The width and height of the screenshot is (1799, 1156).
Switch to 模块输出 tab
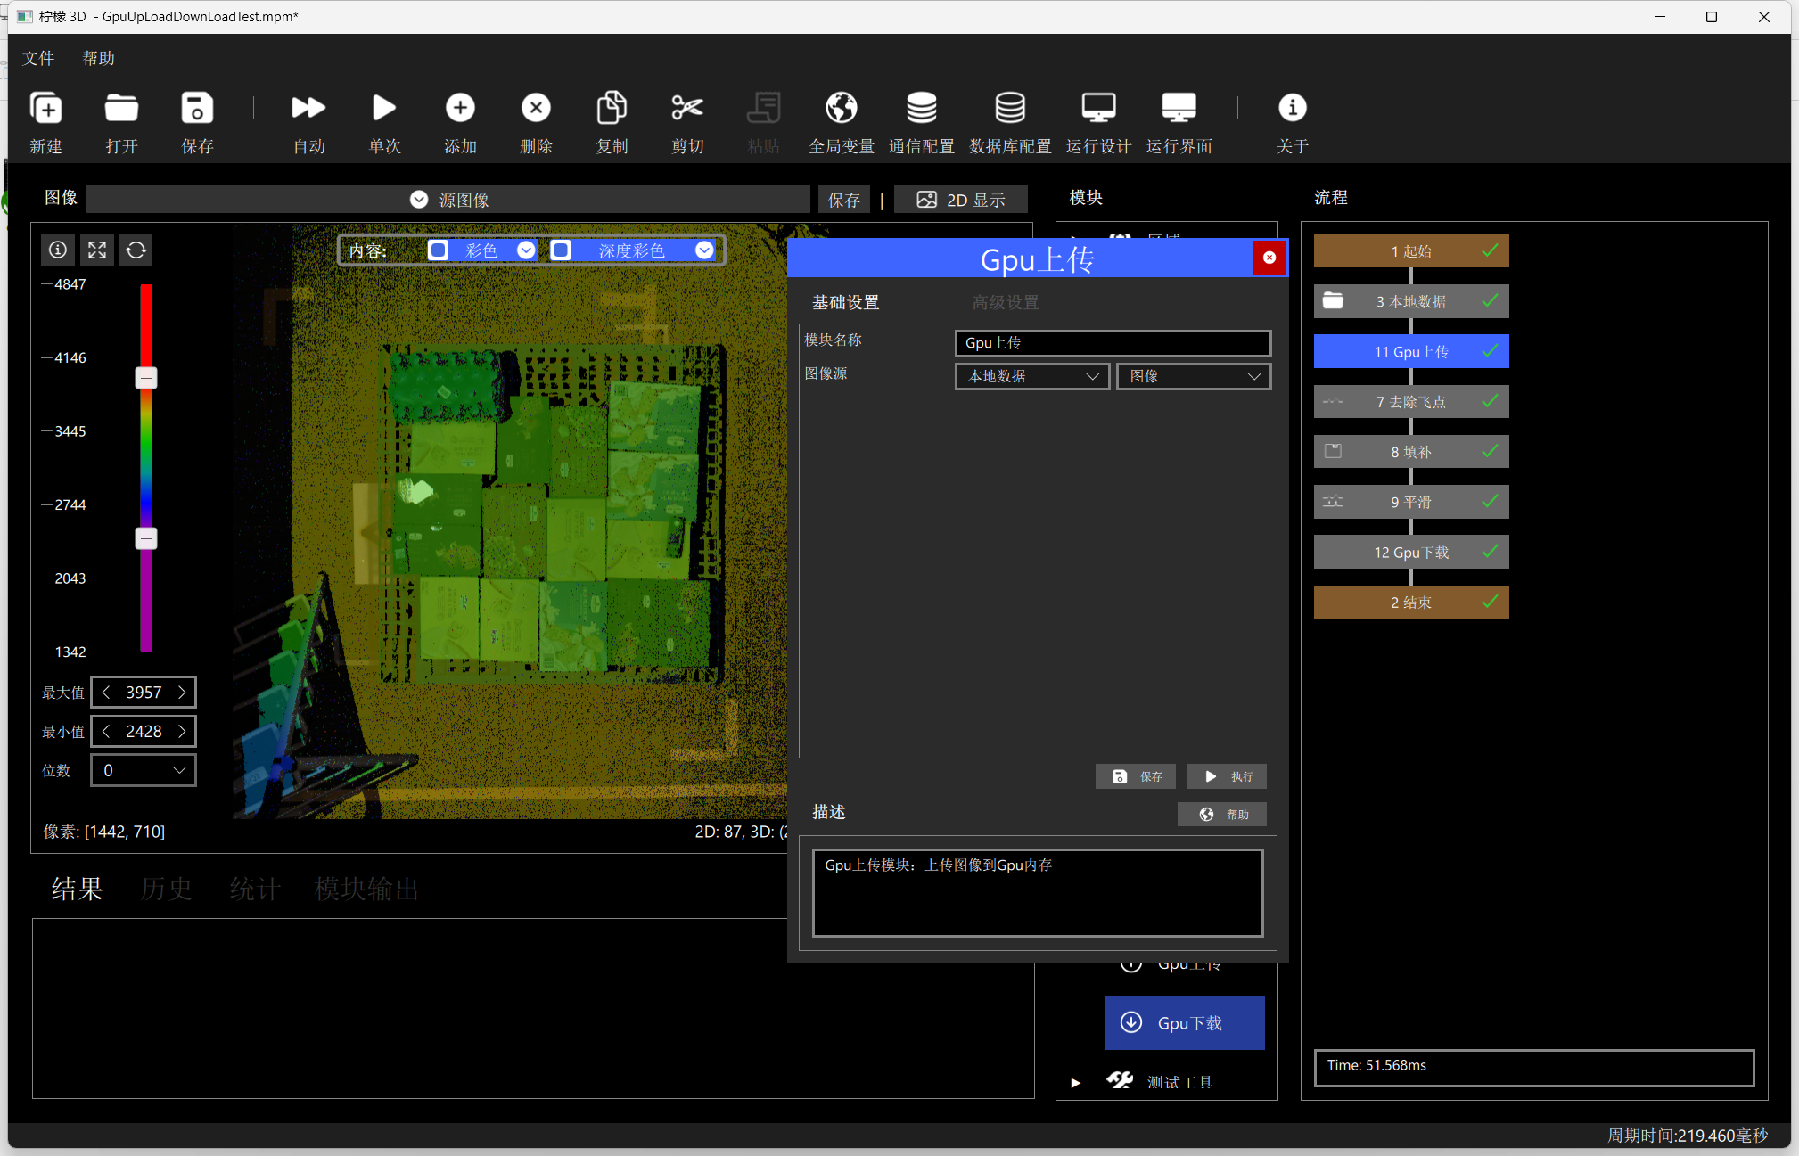tap(366, 890)
